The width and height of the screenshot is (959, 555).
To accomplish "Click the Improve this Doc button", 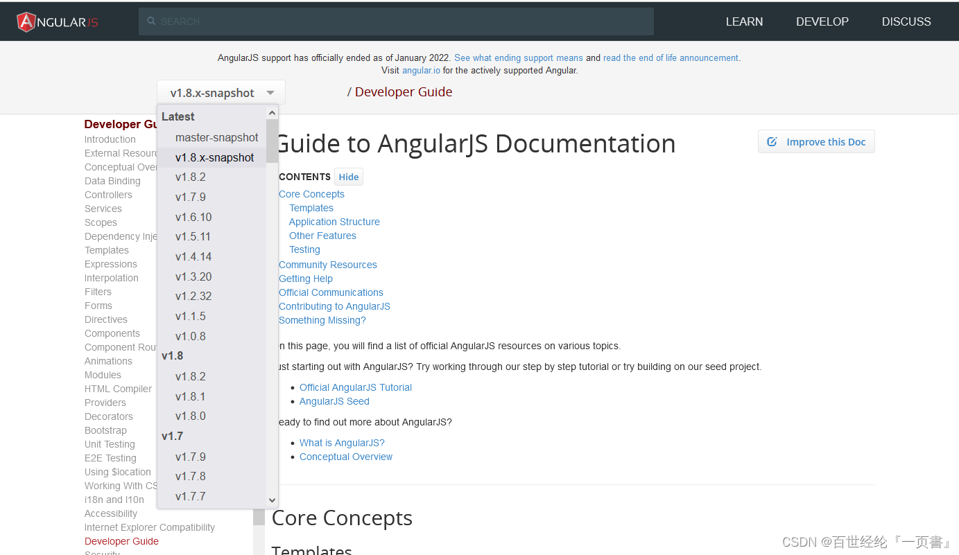I will [x=816, y=141].
